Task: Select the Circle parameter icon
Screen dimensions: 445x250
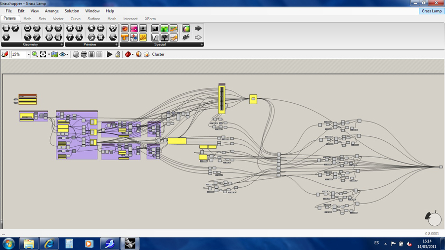Action: (28, 28)
